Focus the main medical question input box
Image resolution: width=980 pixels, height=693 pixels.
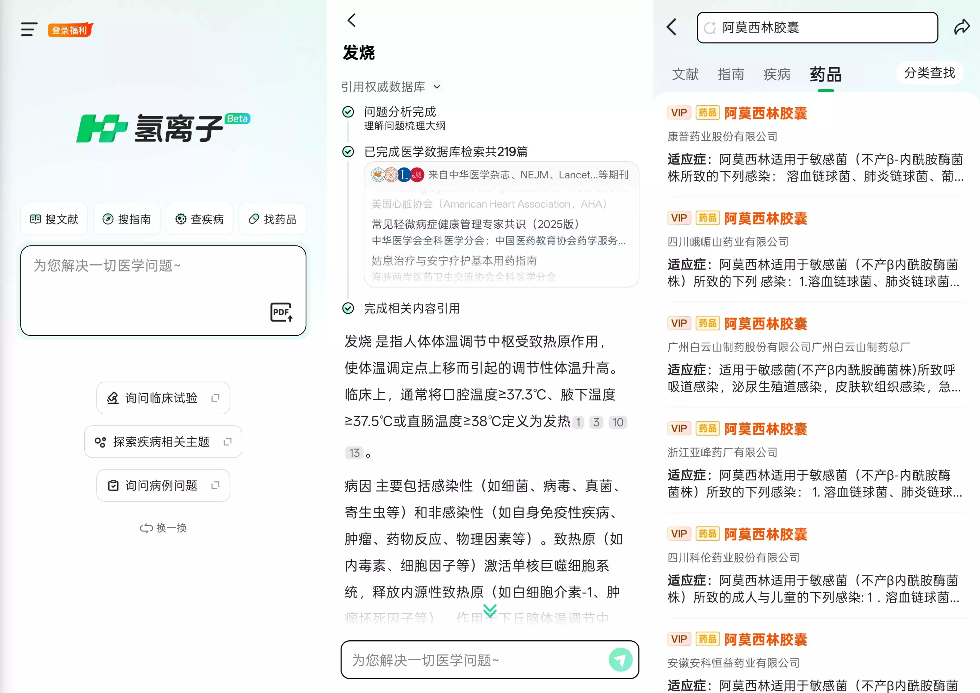tap(163, 290)
